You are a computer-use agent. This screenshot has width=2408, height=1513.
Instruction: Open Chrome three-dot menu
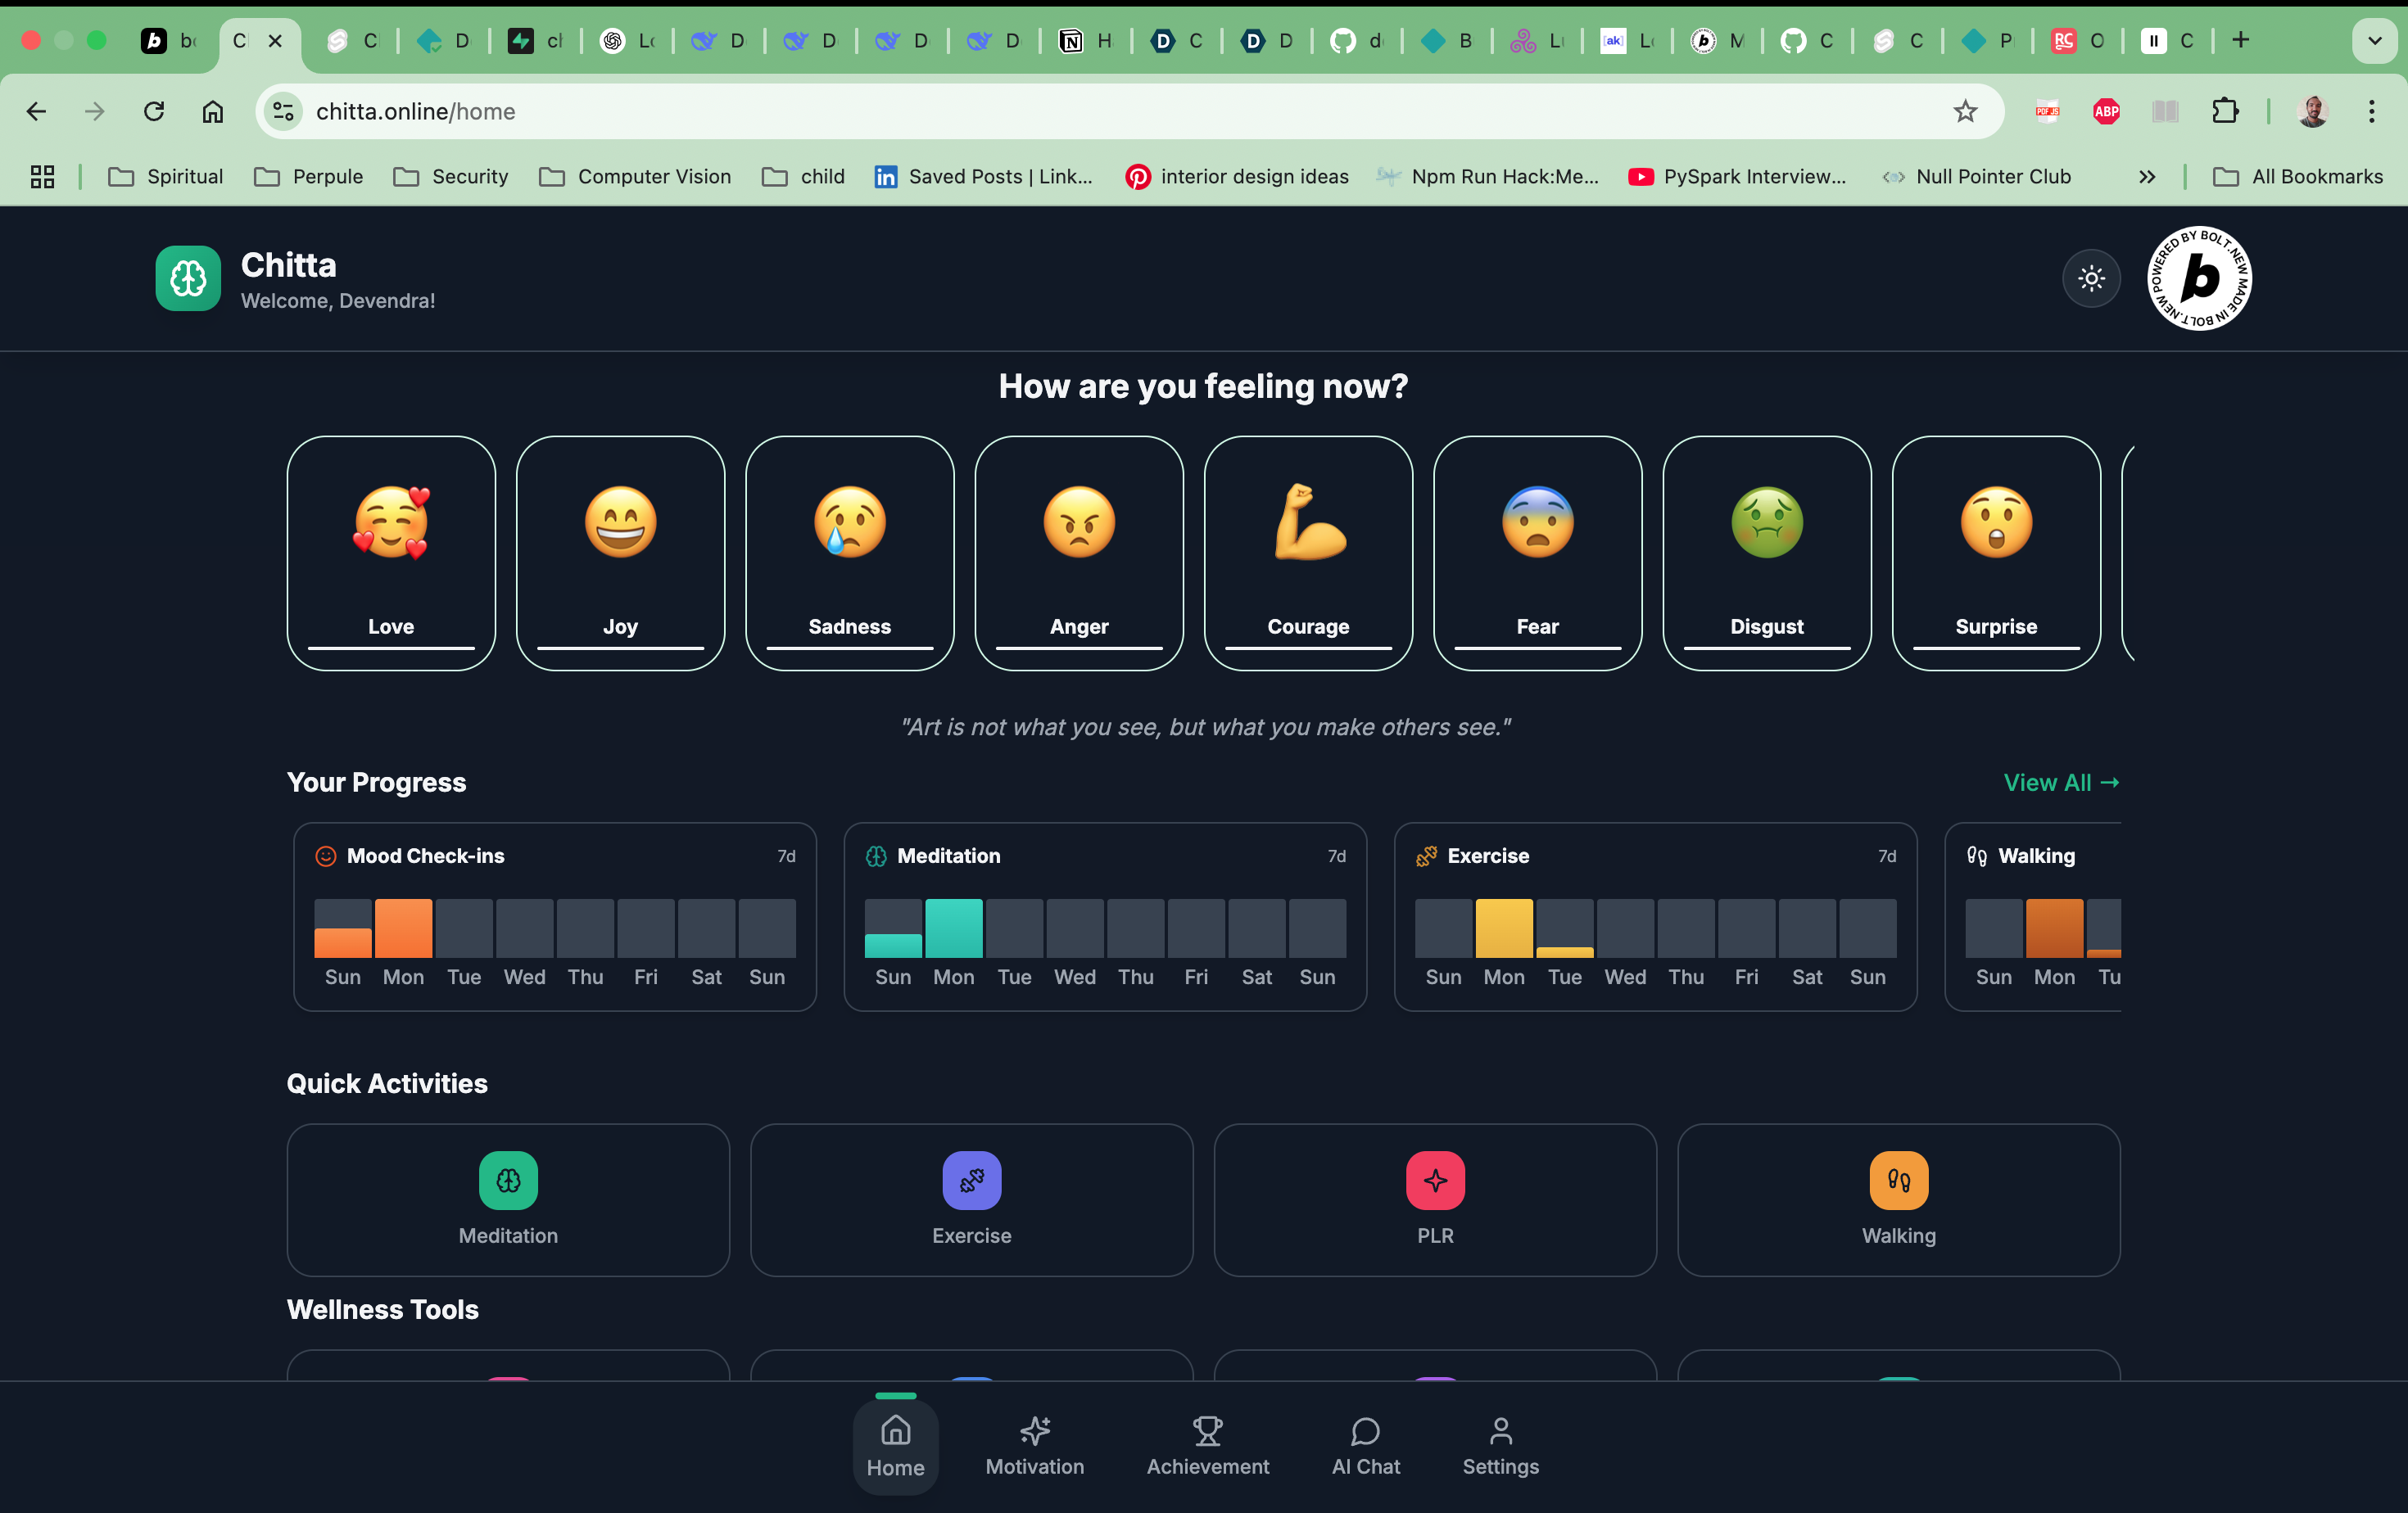pos(2371,111)
